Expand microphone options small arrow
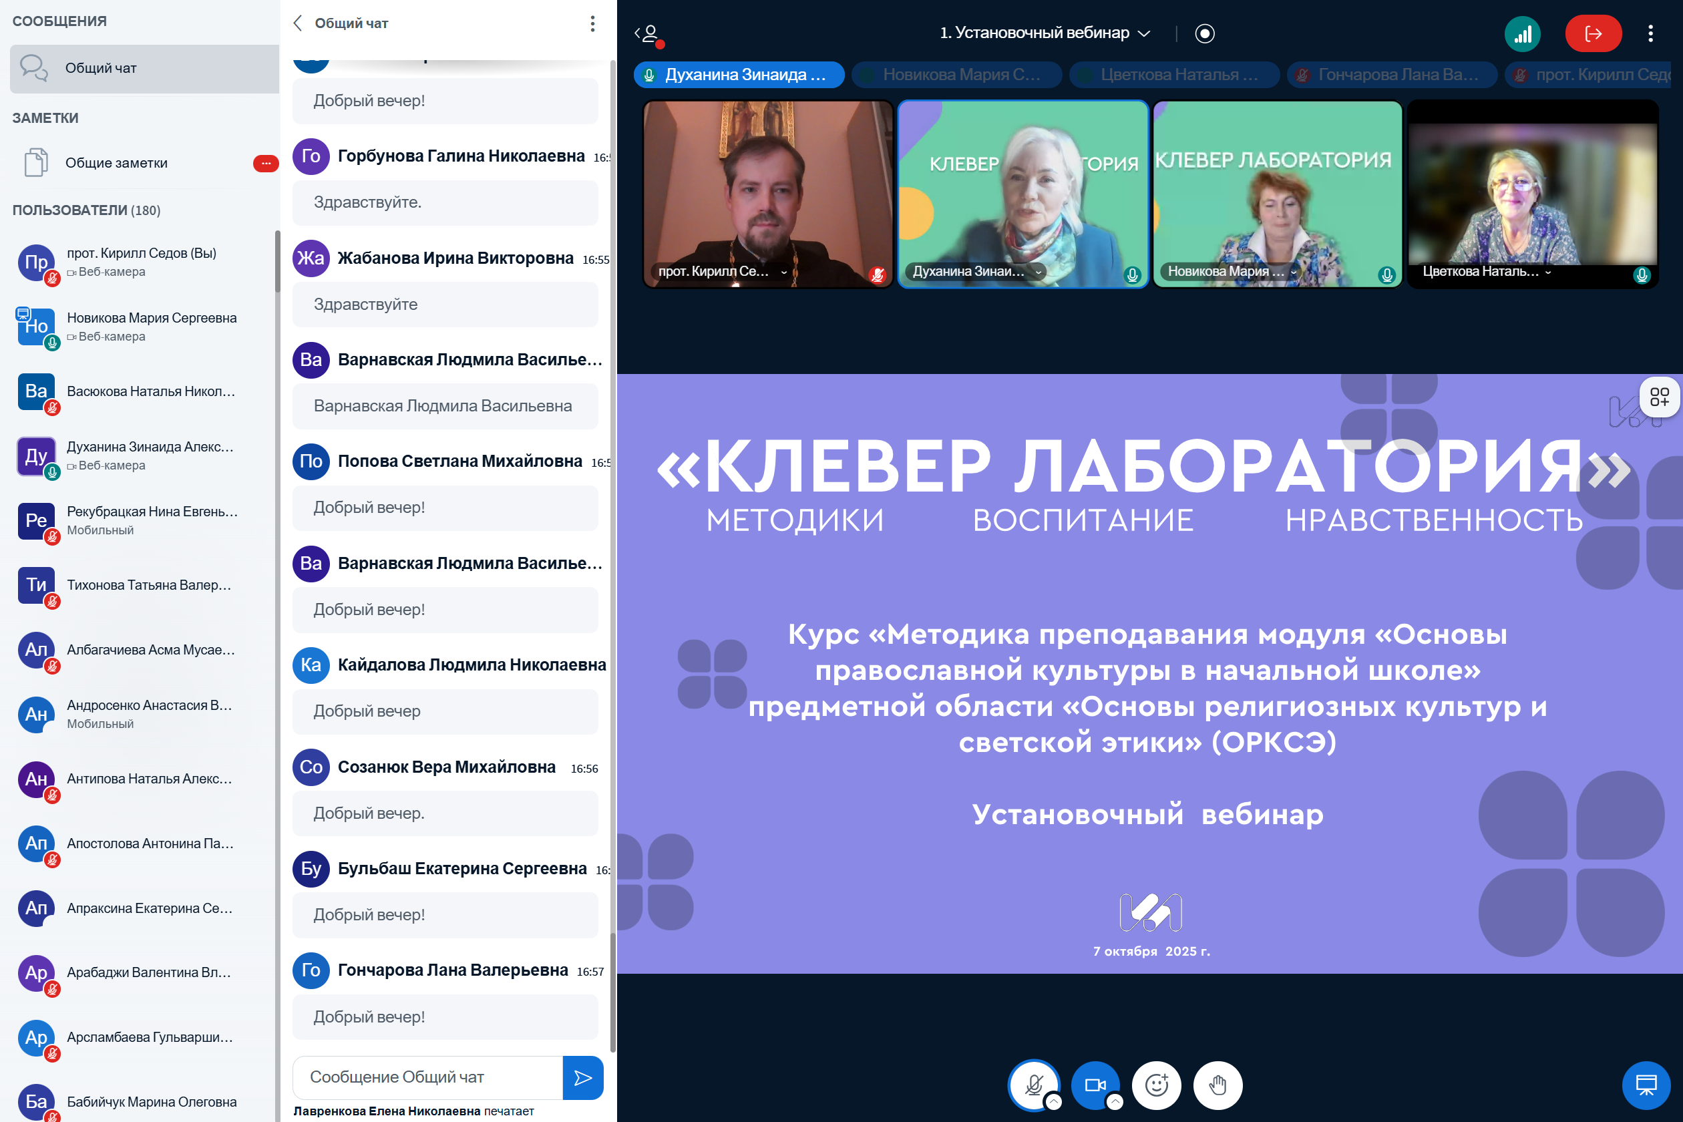The height and width of the screenshot is (1122, 1683). pos(1053,1102)
